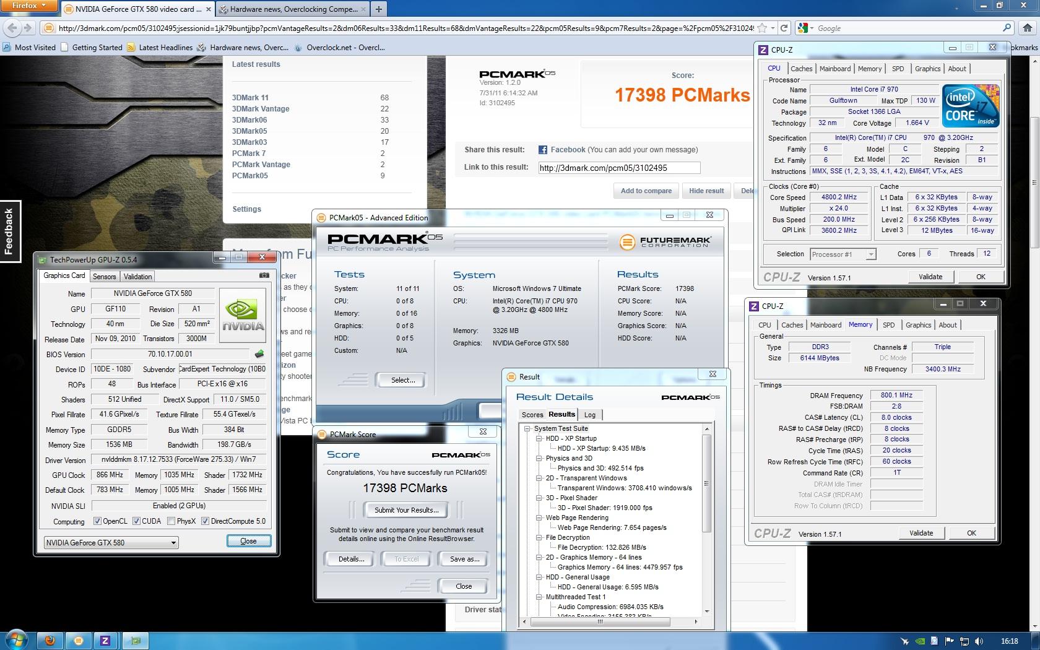The width and height of the screenshot is (1040, 650).
Task: Open SPD tab in lower CPU-Z window
Action: 888,325
